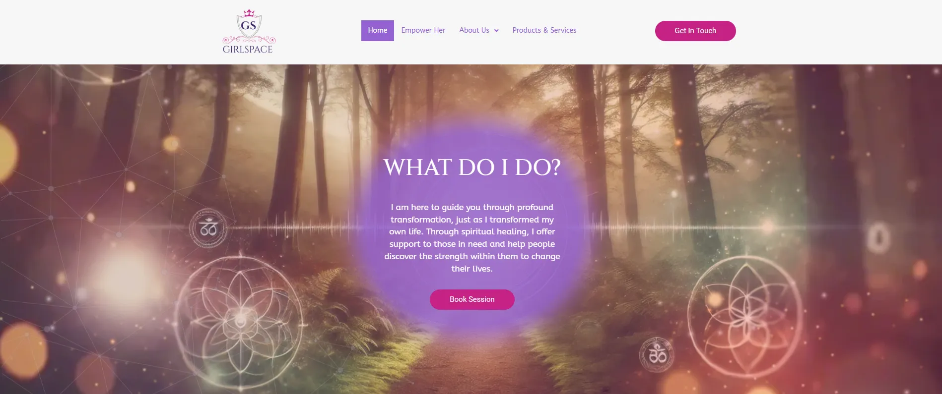
Task: Select the GIRLSPACE logo text
Action: 248,49
